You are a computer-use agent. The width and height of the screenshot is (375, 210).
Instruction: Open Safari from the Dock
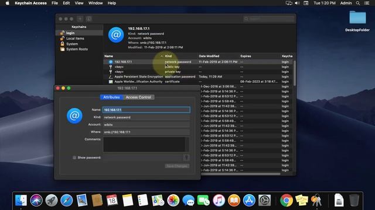point(67,200)
